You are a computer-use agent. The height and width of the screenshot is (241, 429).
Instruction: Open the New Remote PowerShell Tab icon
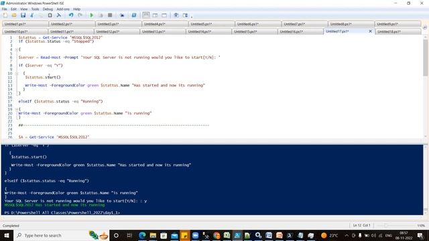pyautogui.click(x=122, y=15)
